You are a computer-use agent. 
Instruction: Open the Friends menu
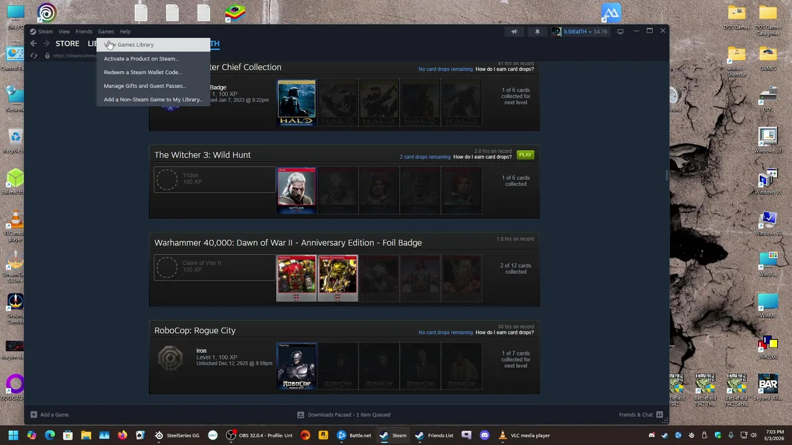coord(84,32)
